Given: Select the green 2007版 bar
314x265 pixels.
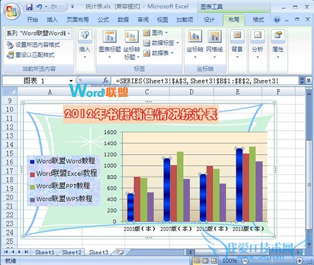Looking at the screenshot, I should tap(180, 187).
